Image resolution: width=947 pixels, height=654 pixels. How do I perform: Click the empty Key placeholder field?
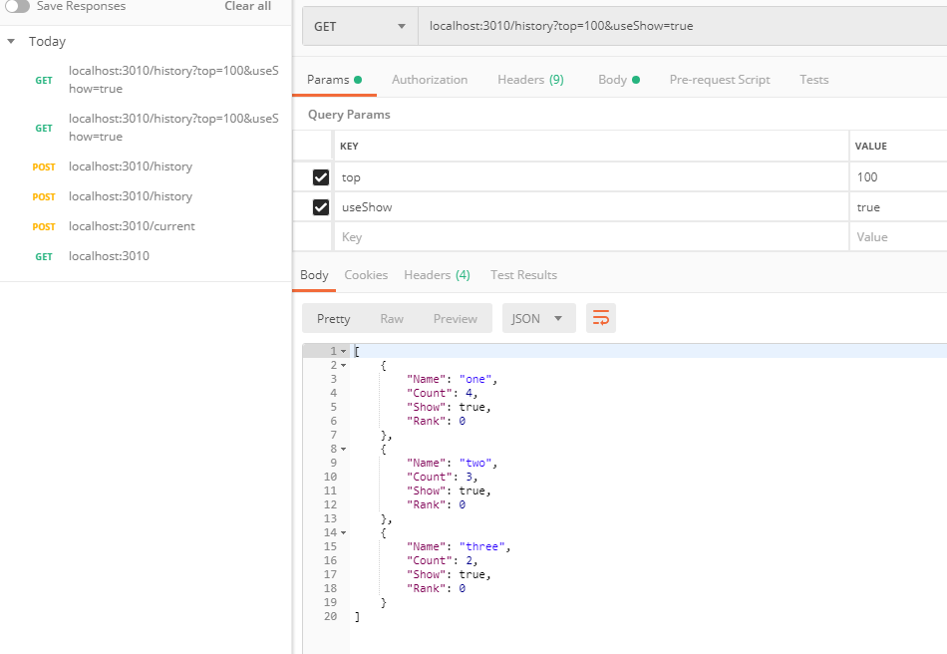point(591,236)
